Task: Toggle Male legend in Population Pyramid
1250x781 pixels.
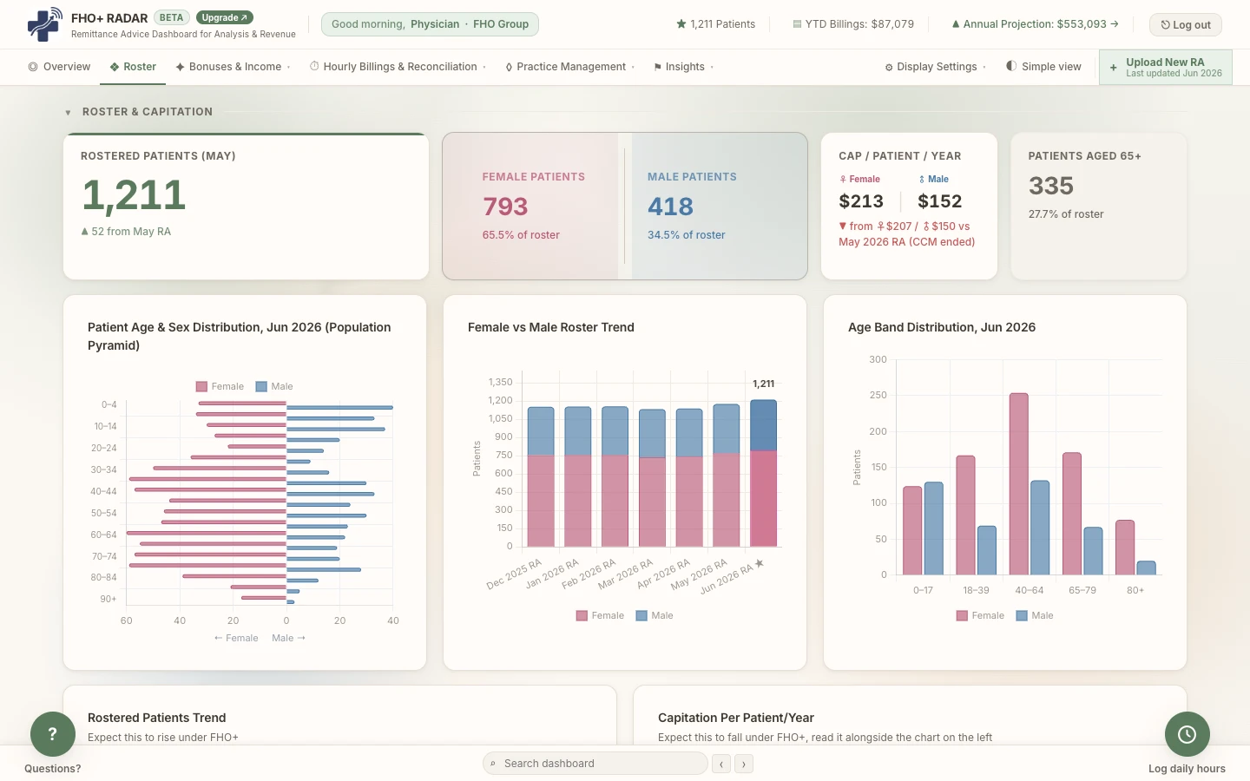Action: (274, 387)
